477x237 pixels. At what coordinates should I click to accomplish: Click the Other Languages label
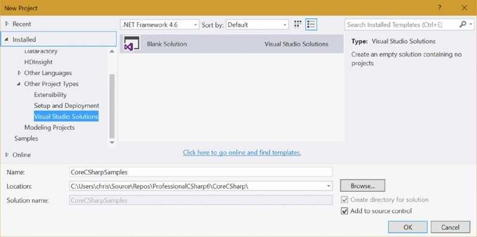[48, 73]
